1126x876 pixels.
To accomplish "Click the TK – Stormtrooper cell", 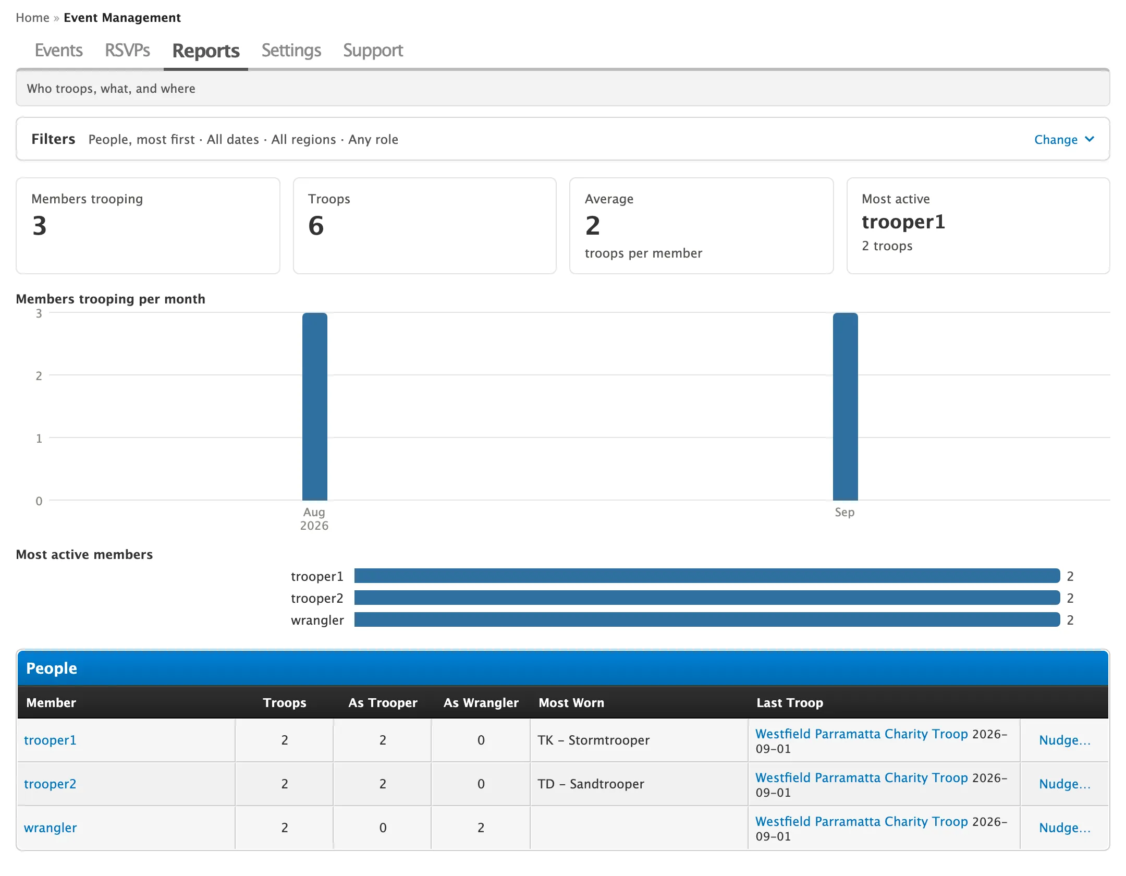I will (x=639, y=740).
